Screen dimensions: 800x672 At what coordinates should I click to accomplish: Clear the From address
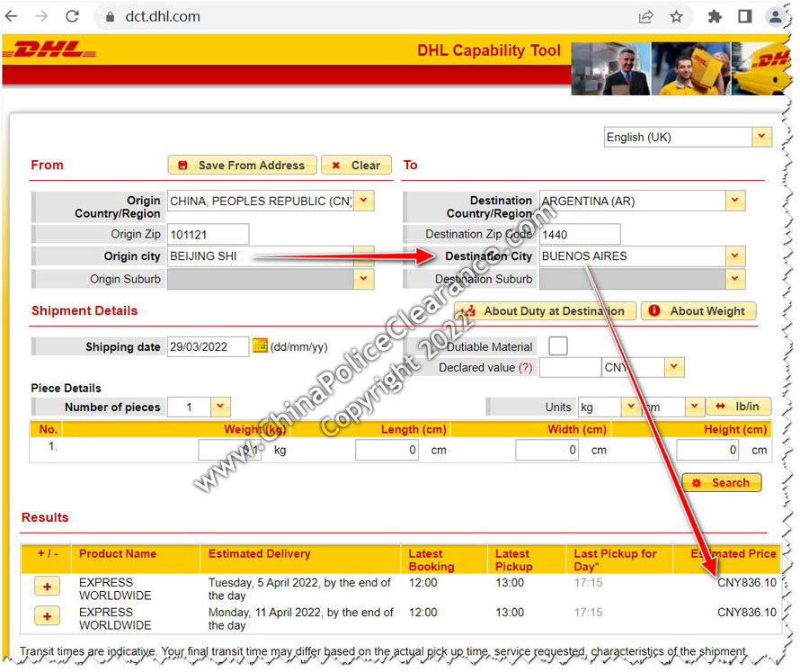pos(357,166)
